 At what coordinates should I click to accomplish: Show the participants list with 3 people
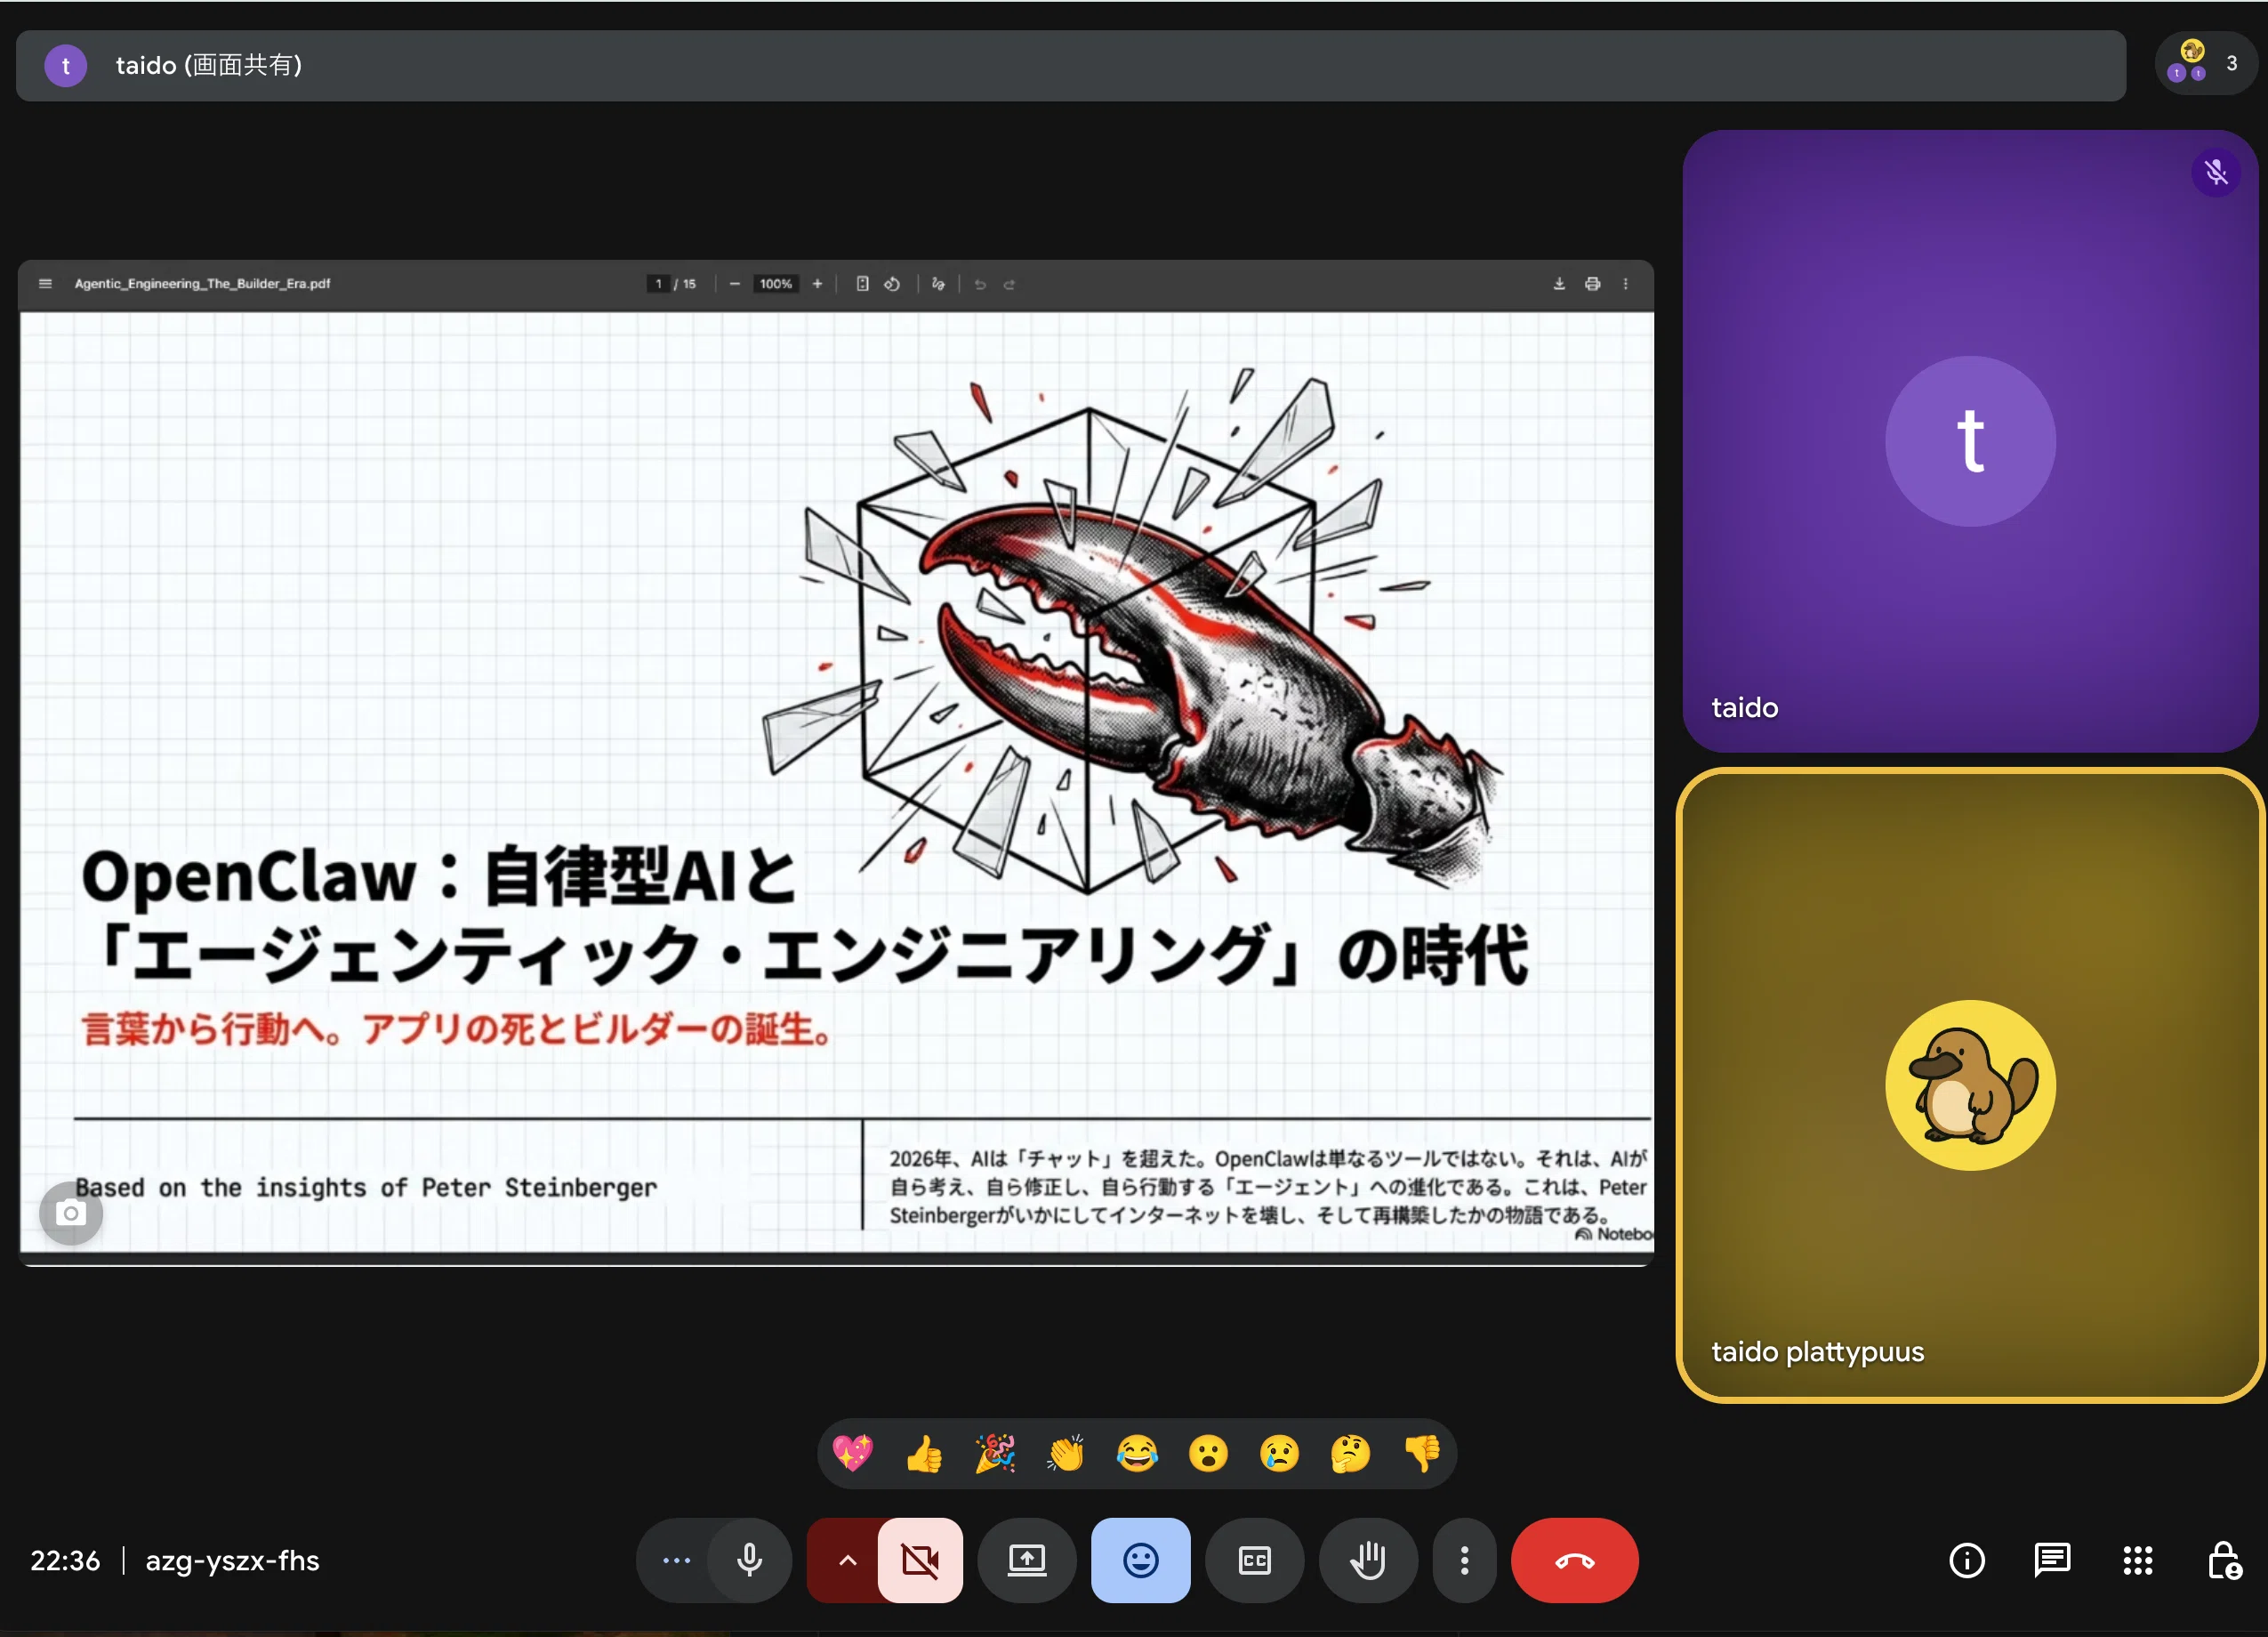point(2205,63)
